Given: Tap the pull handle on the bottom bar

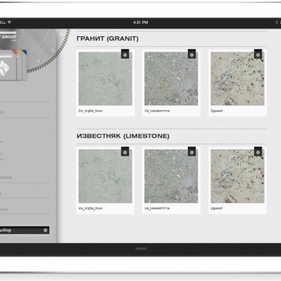Looking at the screenshot, I should [x=141, y=249].
